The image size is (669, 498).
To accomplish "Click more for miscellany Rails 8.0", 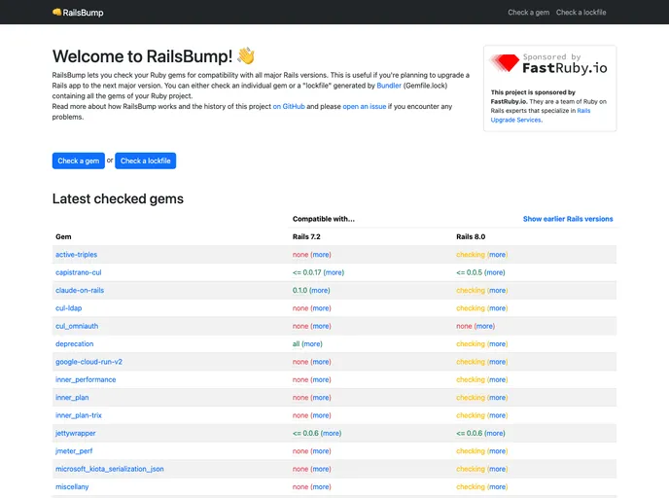I will [498, 487].
